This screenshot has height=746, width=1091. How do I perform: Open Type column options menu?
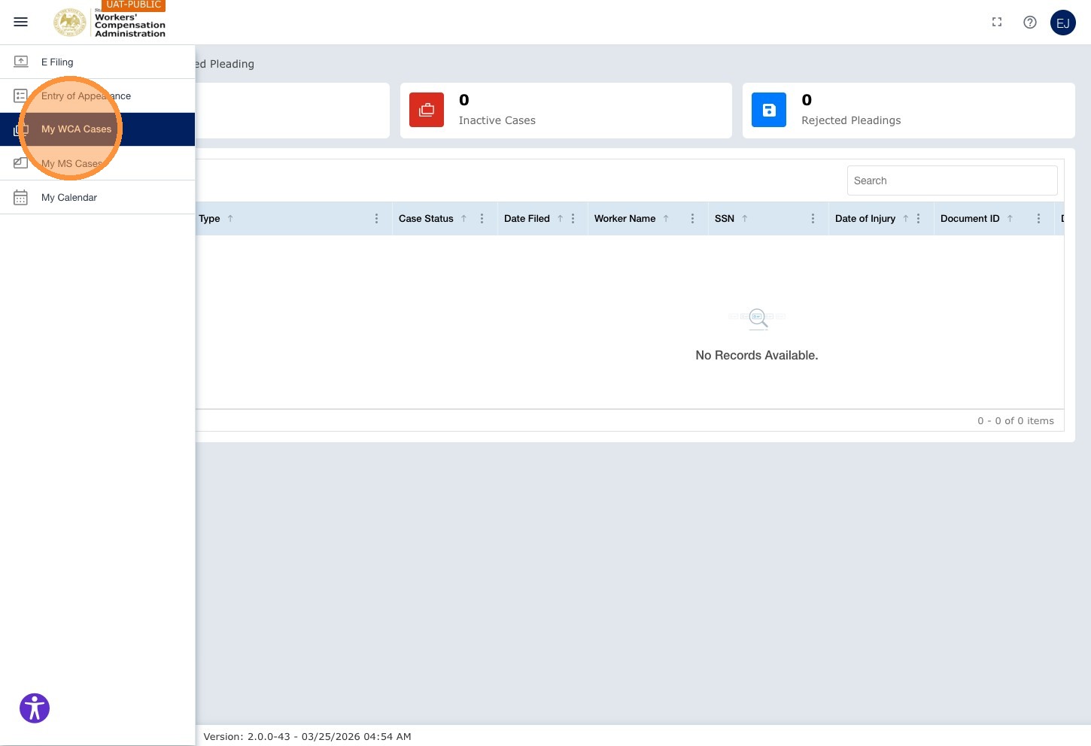(377, 219)
